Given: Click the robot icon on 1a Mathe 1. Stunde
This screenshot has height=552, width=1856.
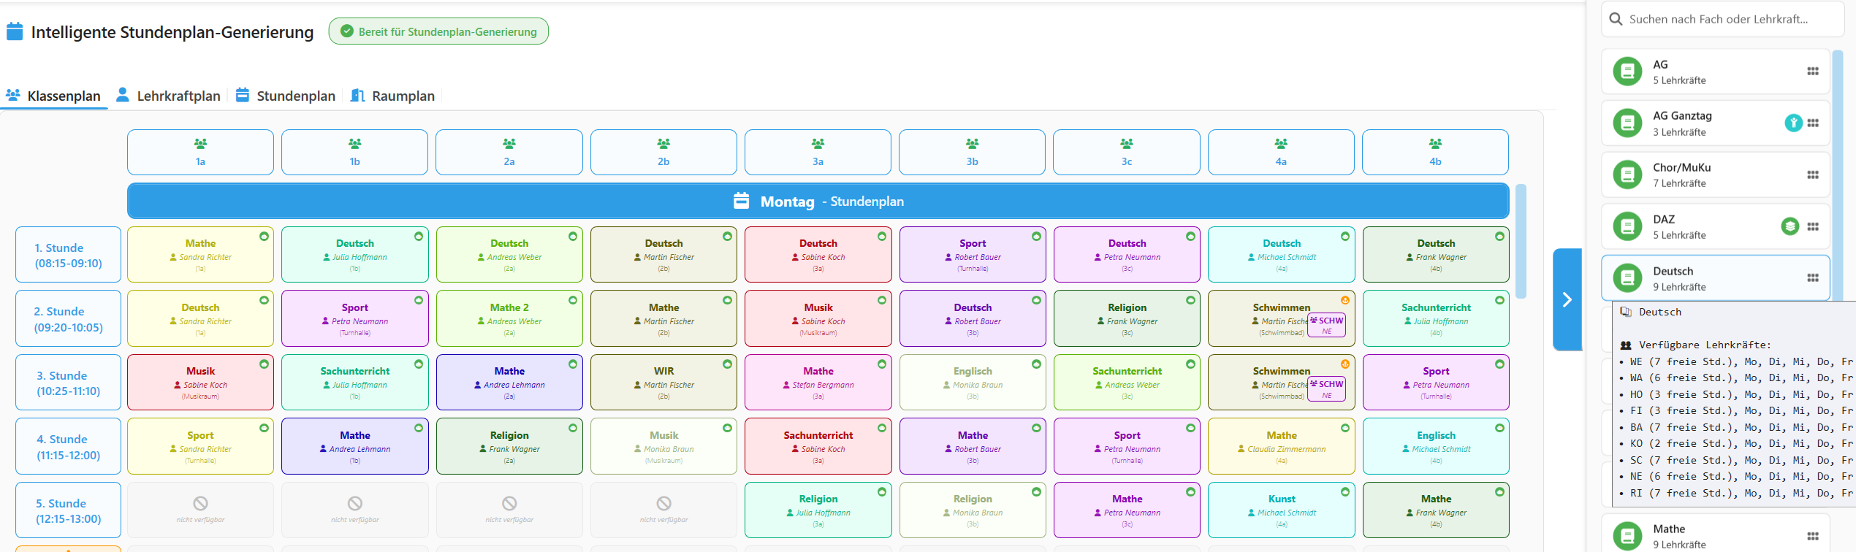Looking at the screenshot, I should (264, 237).
